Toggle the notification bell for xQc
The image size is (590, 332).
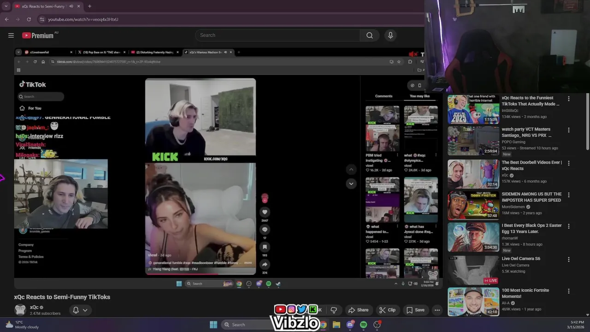[76, 310]
